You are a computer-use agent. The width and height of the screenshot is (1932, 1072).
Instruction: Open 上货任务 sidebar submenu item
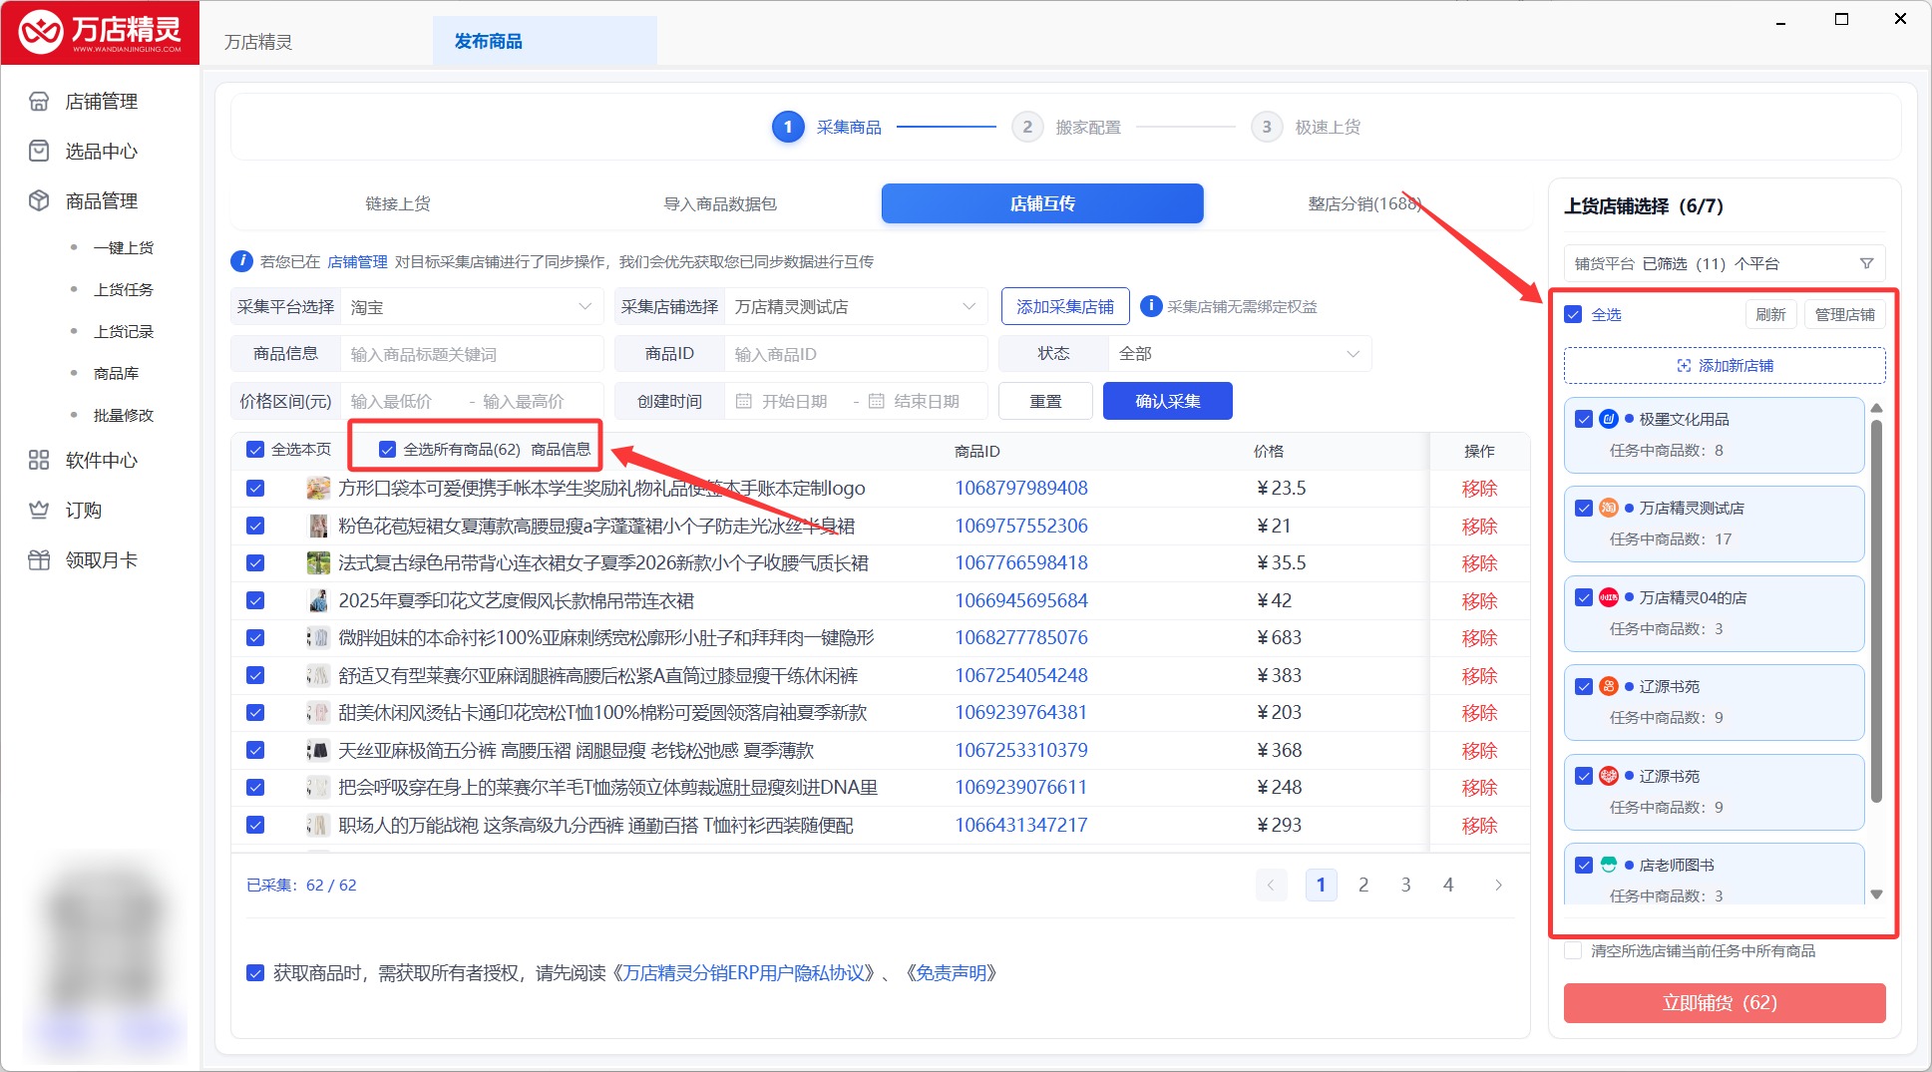coord(124,289)
